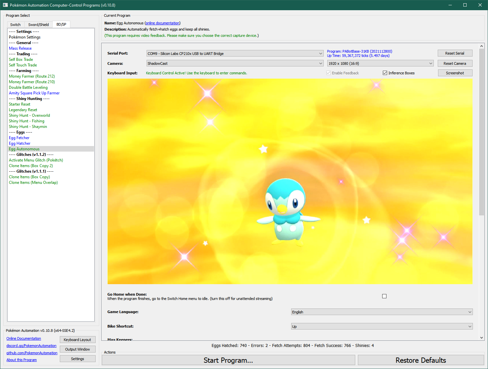Viewport: 488px width, 369px height.
Task: Select Shiny Hunt - Fishing program
Action: [x=27, y=121]
